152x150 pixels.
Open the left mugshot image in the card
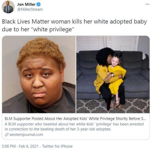pyautogui.click(x=39, y=74)
